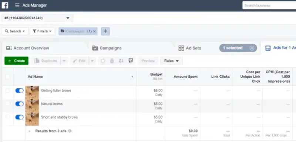Click the Natural brows ad thumbnail
The image size is (296, 142).
coord(32,106)
